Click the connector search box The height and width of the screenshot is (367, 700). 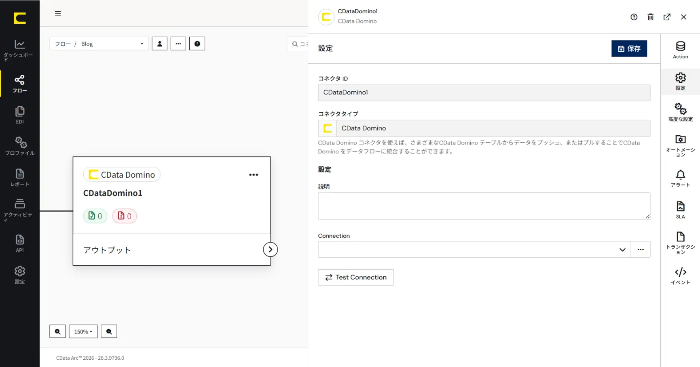298,44
